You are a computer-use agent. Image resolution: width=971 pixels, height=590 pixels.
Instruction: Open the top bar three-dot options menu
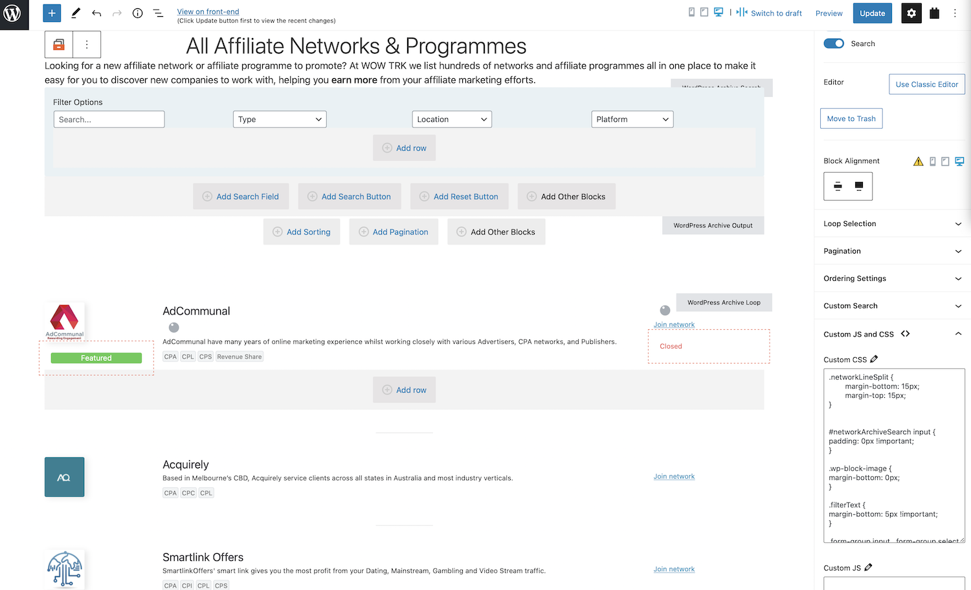coord(955,13)
